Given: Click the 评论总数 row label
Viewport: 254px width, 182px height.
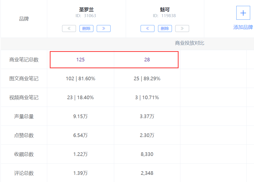Looking at the screenshot, I should click(x=24, y=173).
